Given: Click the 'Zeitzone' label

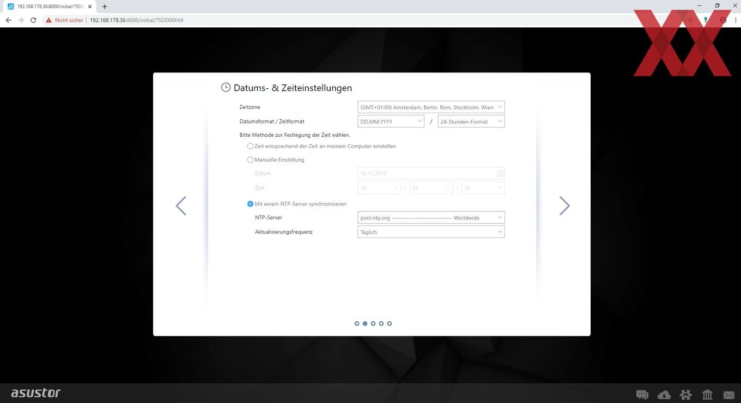Looking at the screenshot, I should 250,107.
